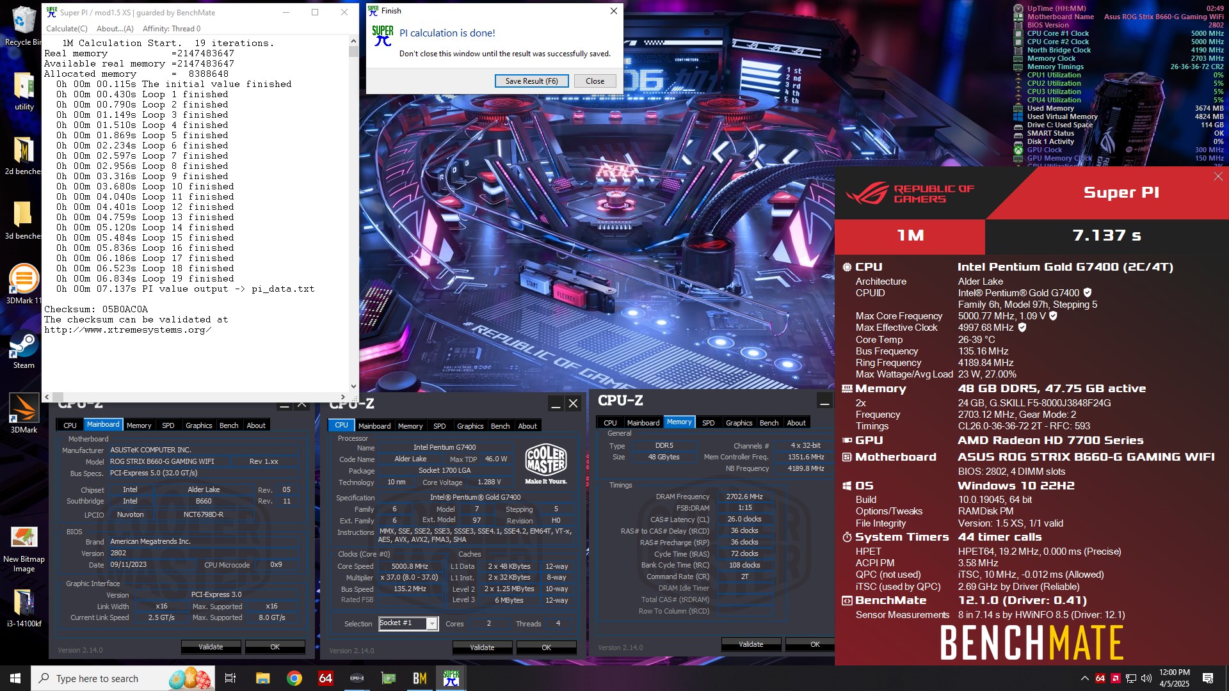Screen dimensions: 1229x691
Task: Show hidden system tray icons
Action: 1085,678
